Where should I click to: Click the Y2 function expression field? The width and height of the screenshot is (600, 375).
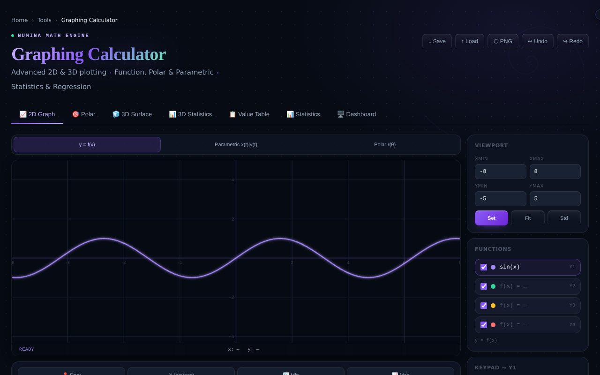click(532, 286)
